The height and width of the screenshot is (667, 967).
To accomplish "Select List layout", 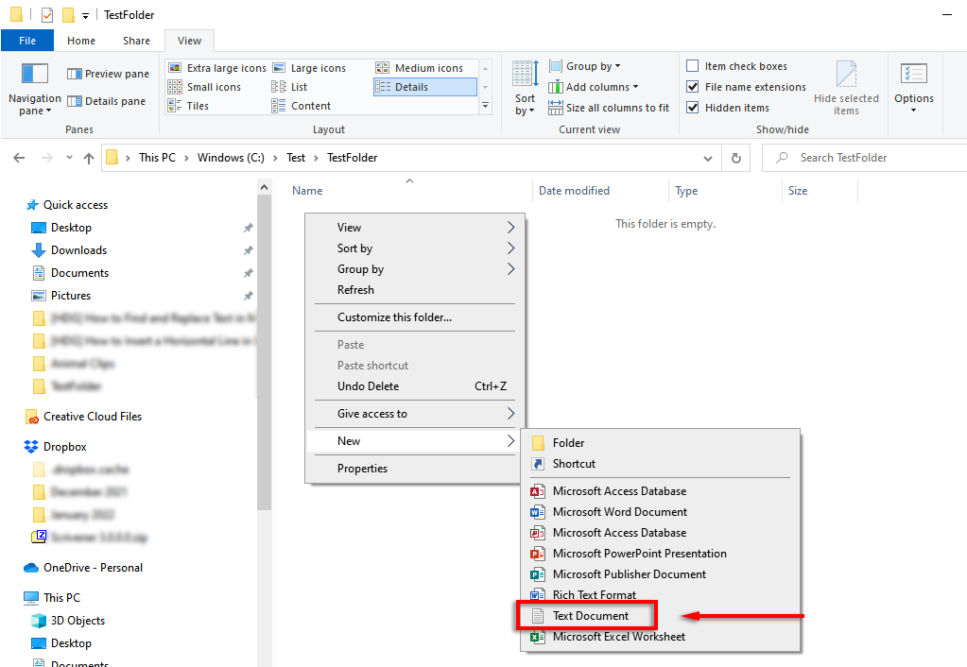I will tap(290, 87).
